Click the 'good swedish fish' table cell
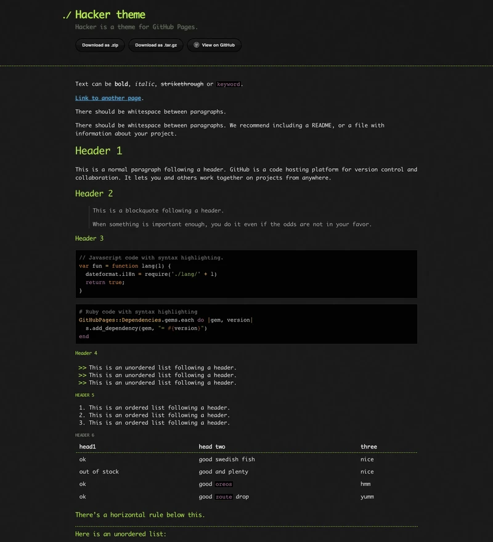Image resolution: width=493 pixels, height=542 pixels. 227,459
